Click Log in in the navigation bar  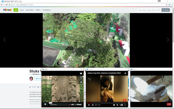pyautogui.click(x=22, y=10)
